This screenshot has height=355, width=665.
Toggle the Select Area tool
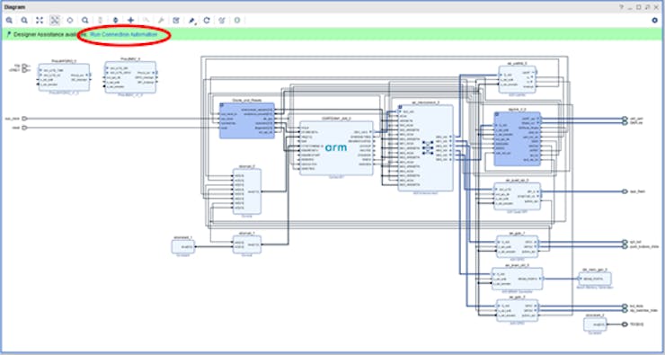click(55, 21)
